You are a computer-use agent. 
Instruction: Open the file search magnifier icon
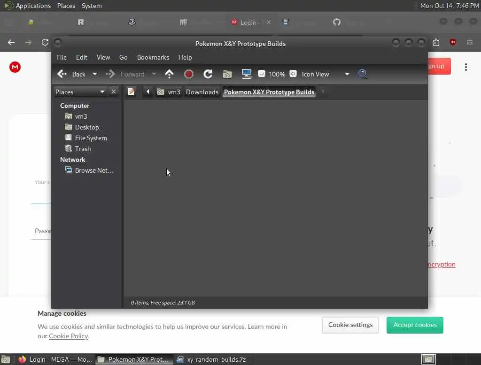tap(363, 74)
